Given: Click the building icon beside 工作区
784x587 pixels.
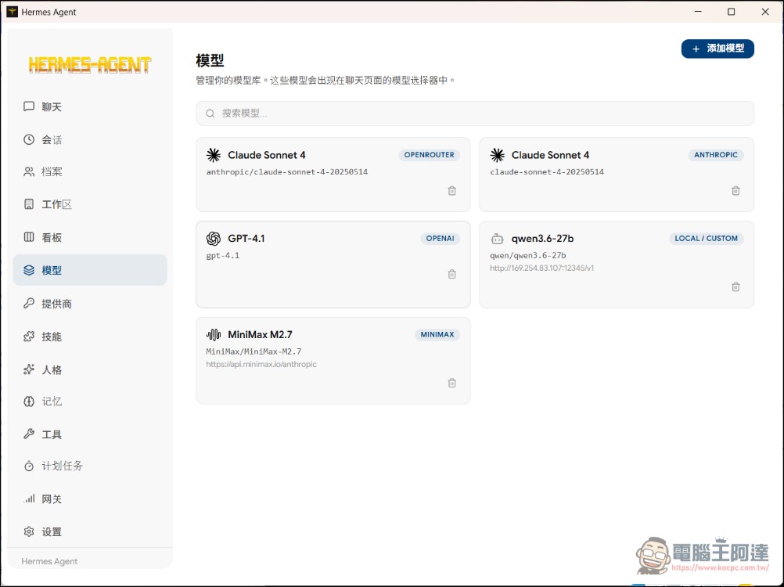Looking at the screenshot, I should pos(29,204).
